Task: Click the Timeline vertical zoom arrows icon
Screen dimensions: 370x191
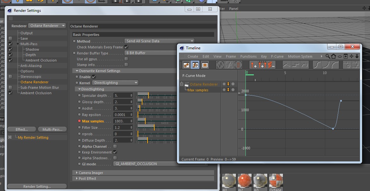Action: click(357, 56)
